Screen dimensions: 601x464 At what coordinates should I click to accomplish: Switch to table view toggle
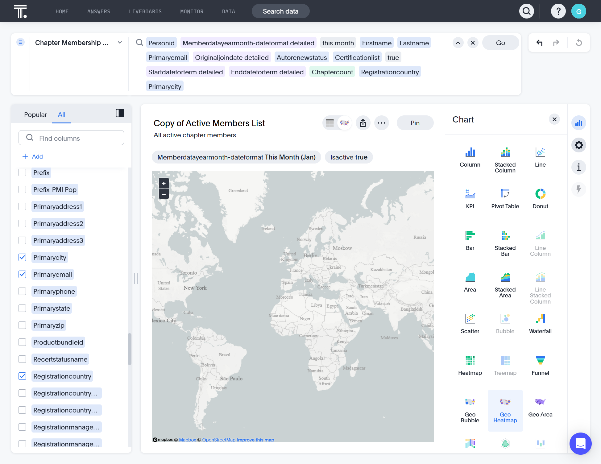click(x=330, y=123)
